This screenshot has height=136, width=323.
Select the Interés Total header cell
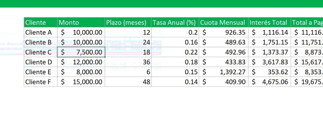(269, 22)
